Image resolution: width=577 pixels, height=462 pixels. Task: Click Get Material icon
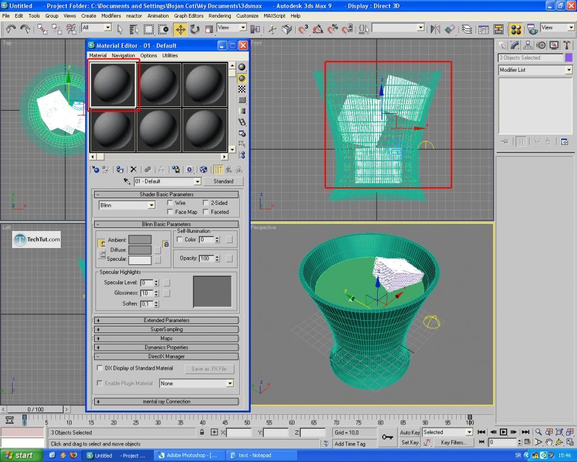click(x=95, y=170)
